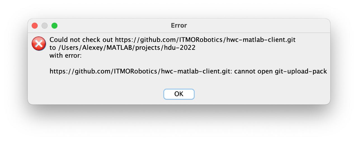Screen dimensions: 358x141
Task: Click the gray minimize window button
Action: (x=44, y=26)
